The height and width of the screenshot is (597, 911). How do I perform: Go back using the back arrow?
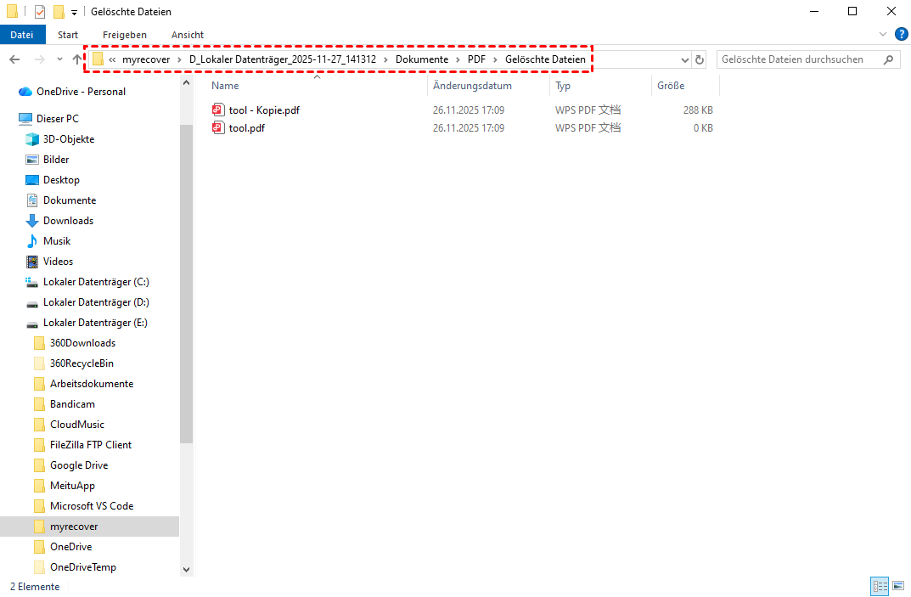pyautogui.click(x=14, y=59)
